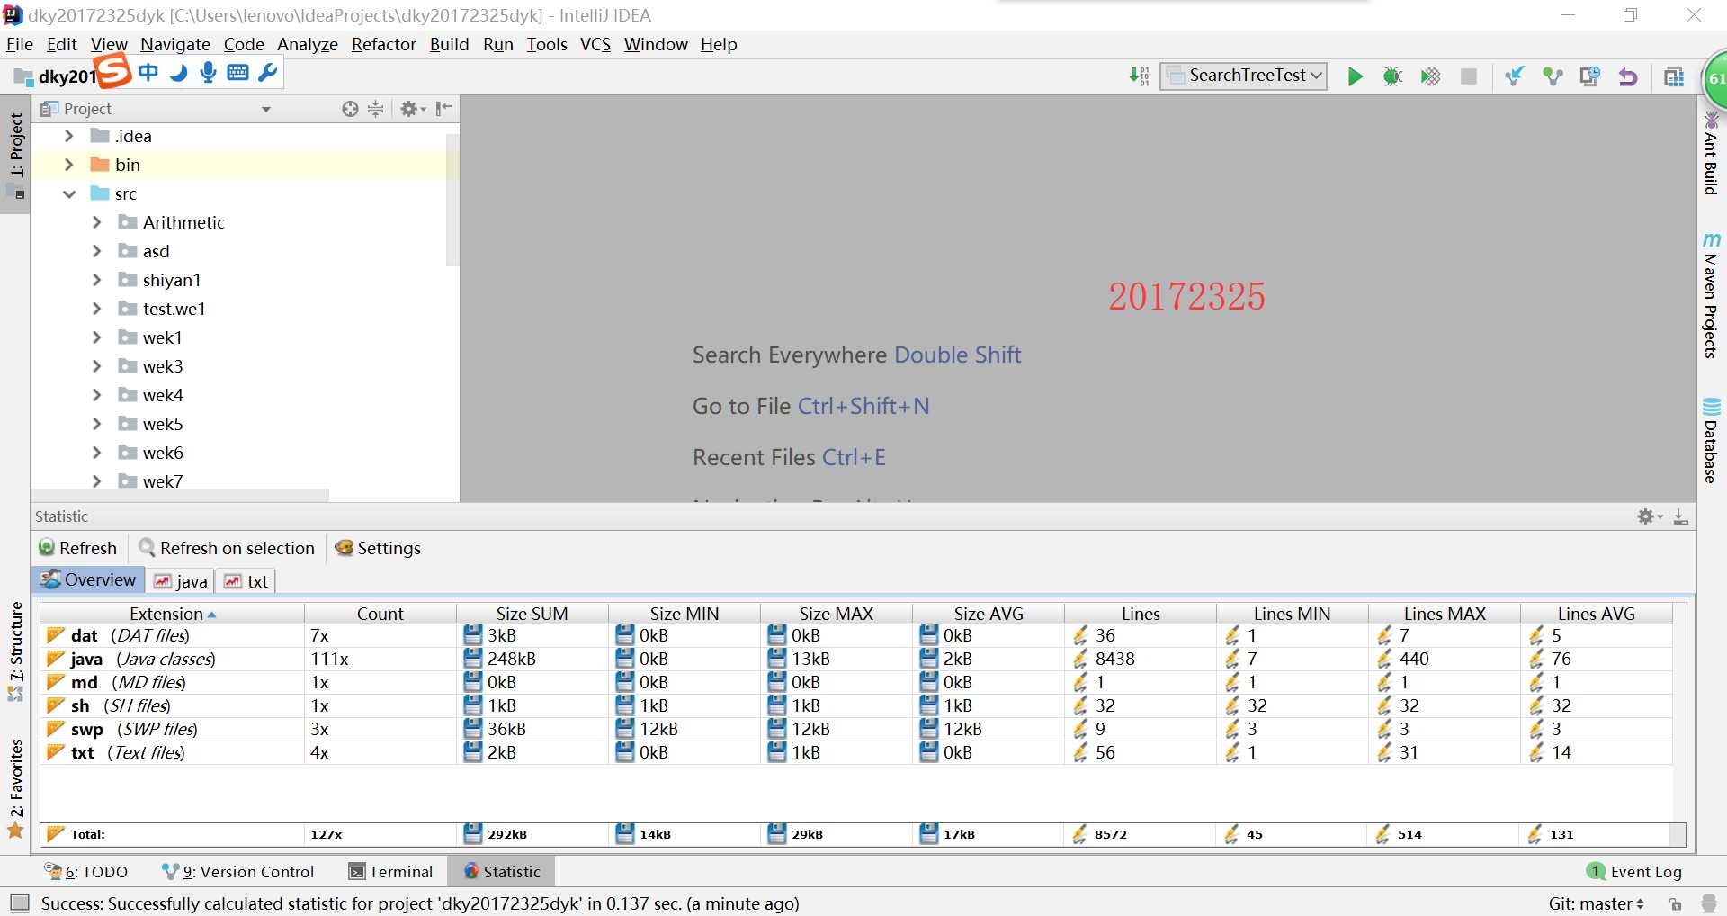This screenshot has width=1727, height=916.
Task: Click the Make Project build icon
Action: [x=1139, y=76]
